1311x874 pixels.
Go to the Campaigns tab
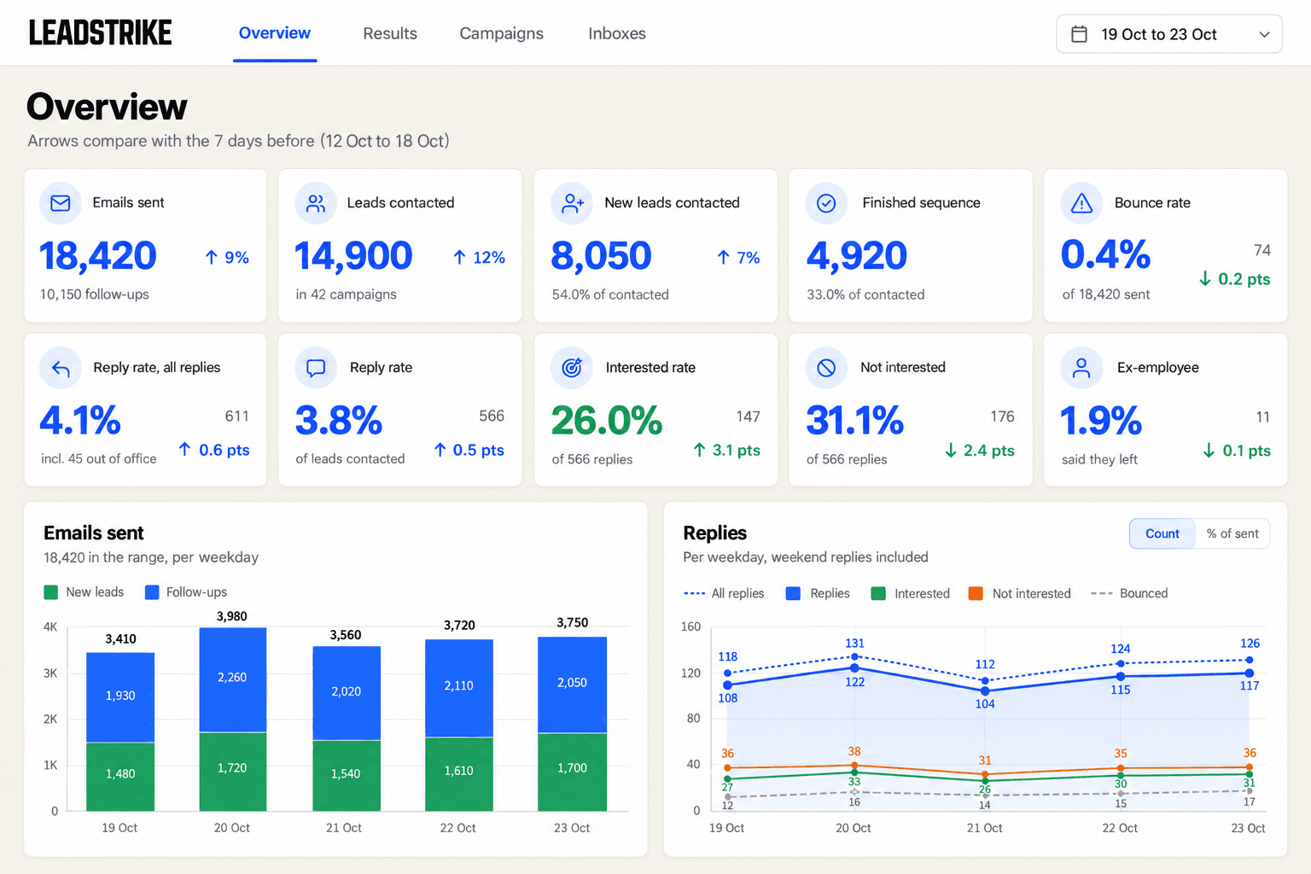tap(501, 33)
